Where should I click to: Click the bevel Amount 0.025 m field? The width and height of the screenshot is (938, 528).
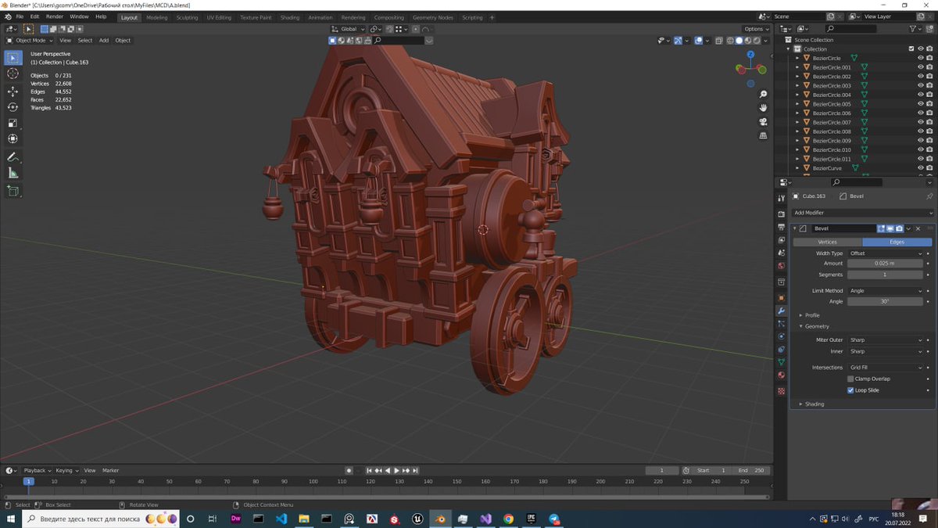(886, 264)
